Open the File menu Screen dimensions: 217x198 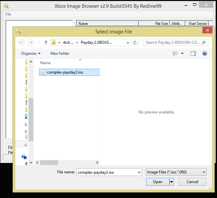(8, 14)
